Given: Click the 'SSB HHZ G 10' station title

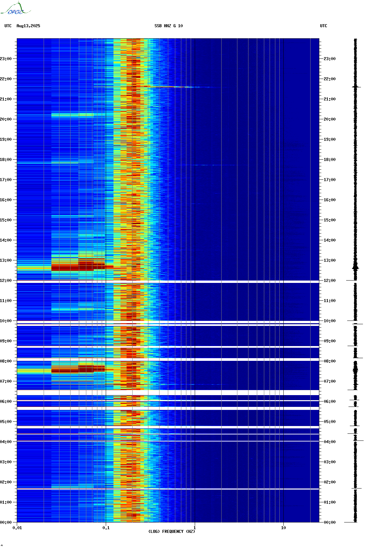Looking at the screenshot, I should click(x=169, y=26).
